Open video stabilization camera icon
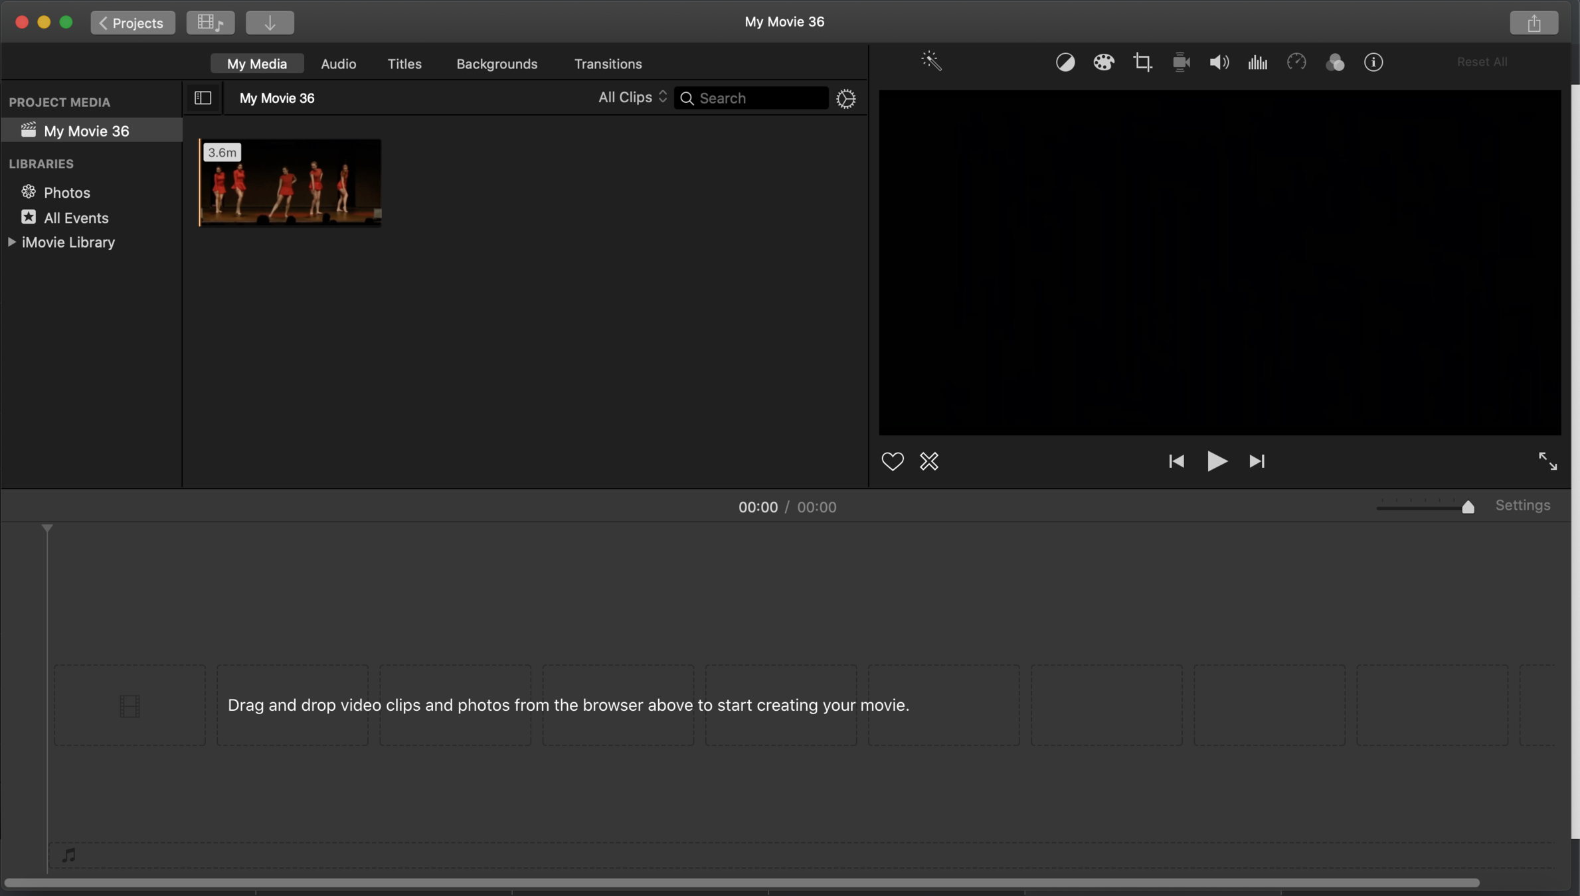The width and height of the screenshot is (1580, 896). tap(1181, 62)
